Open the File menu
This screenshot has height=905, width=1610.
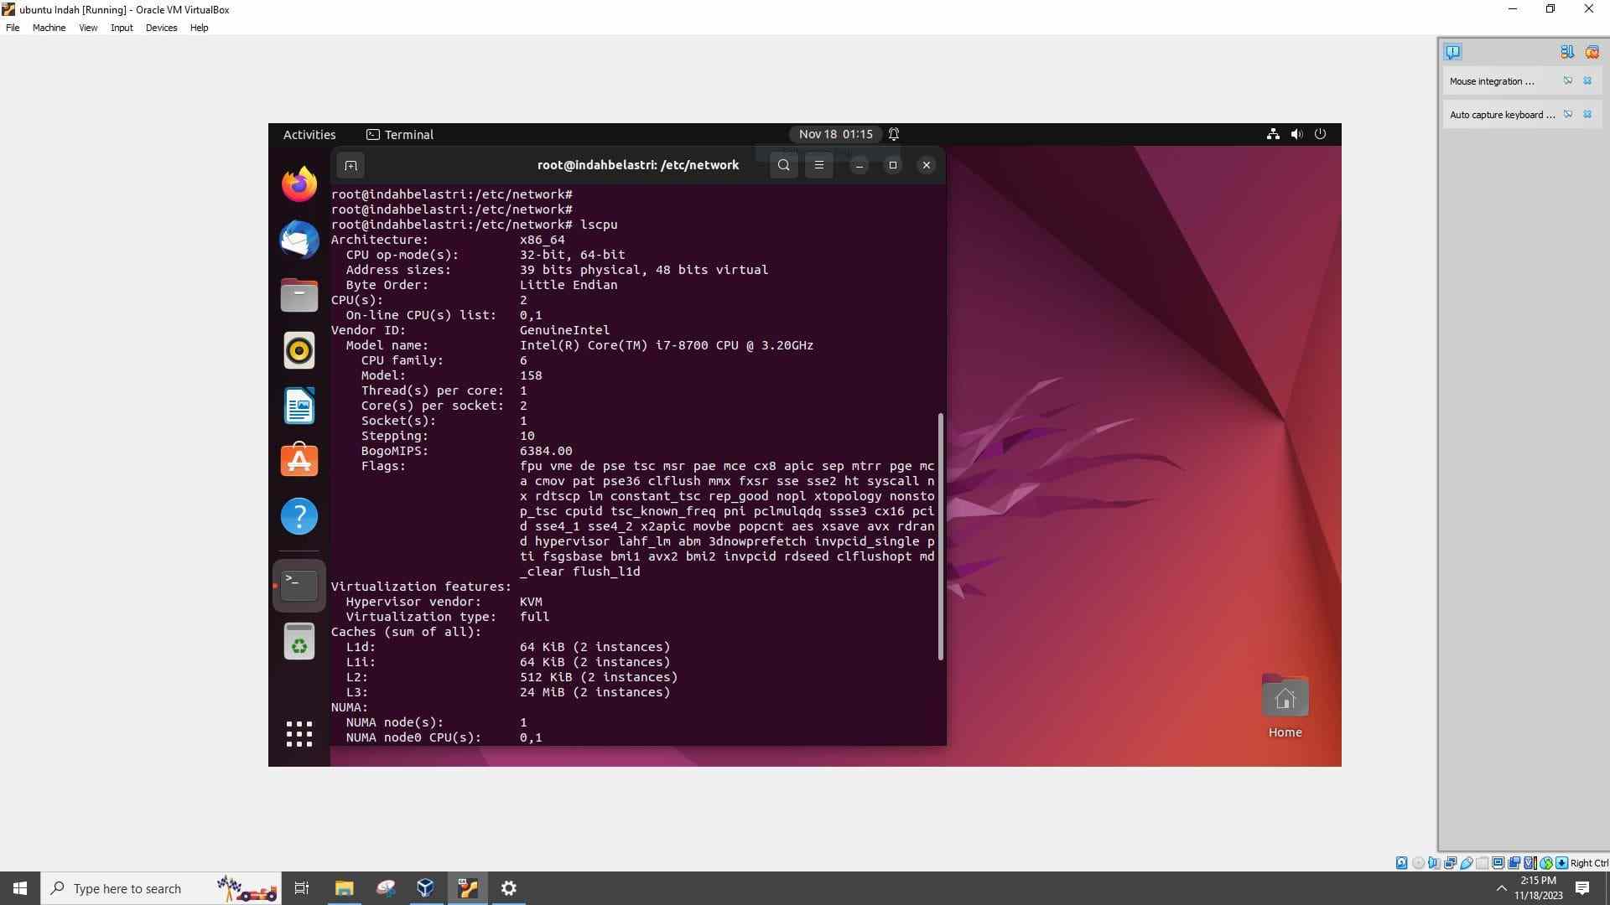[13, 28]
